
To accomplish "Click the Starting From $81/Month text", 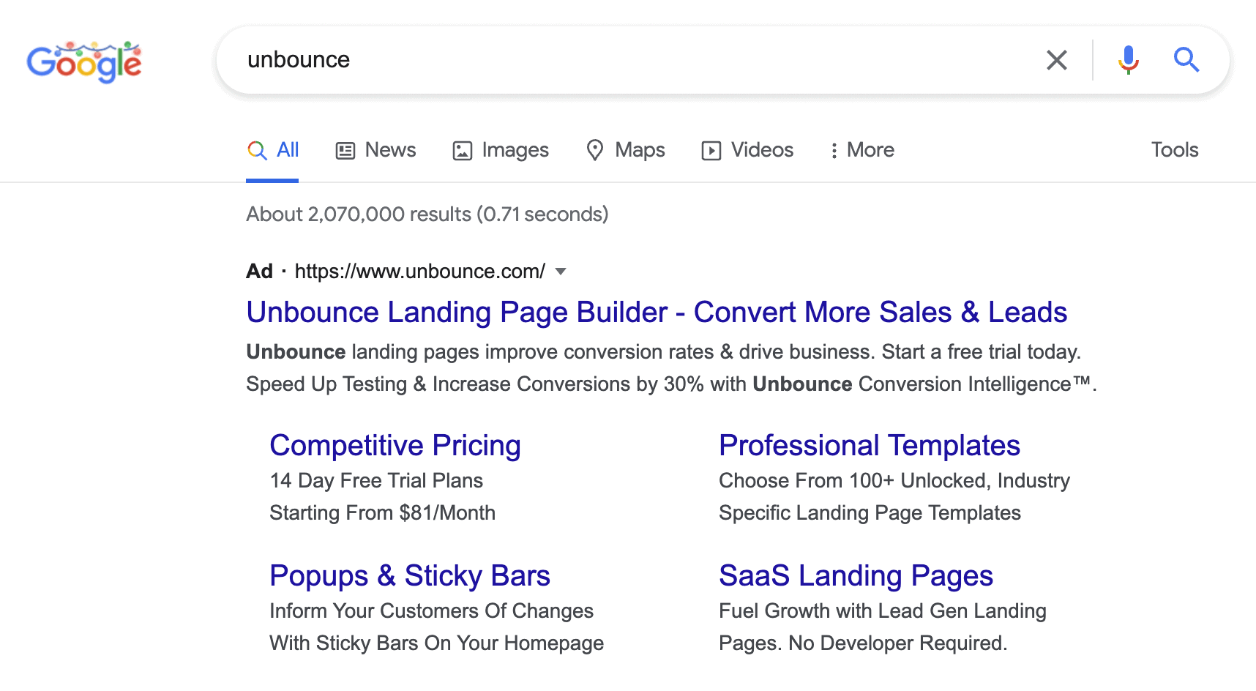I will [x=383, y=513].
